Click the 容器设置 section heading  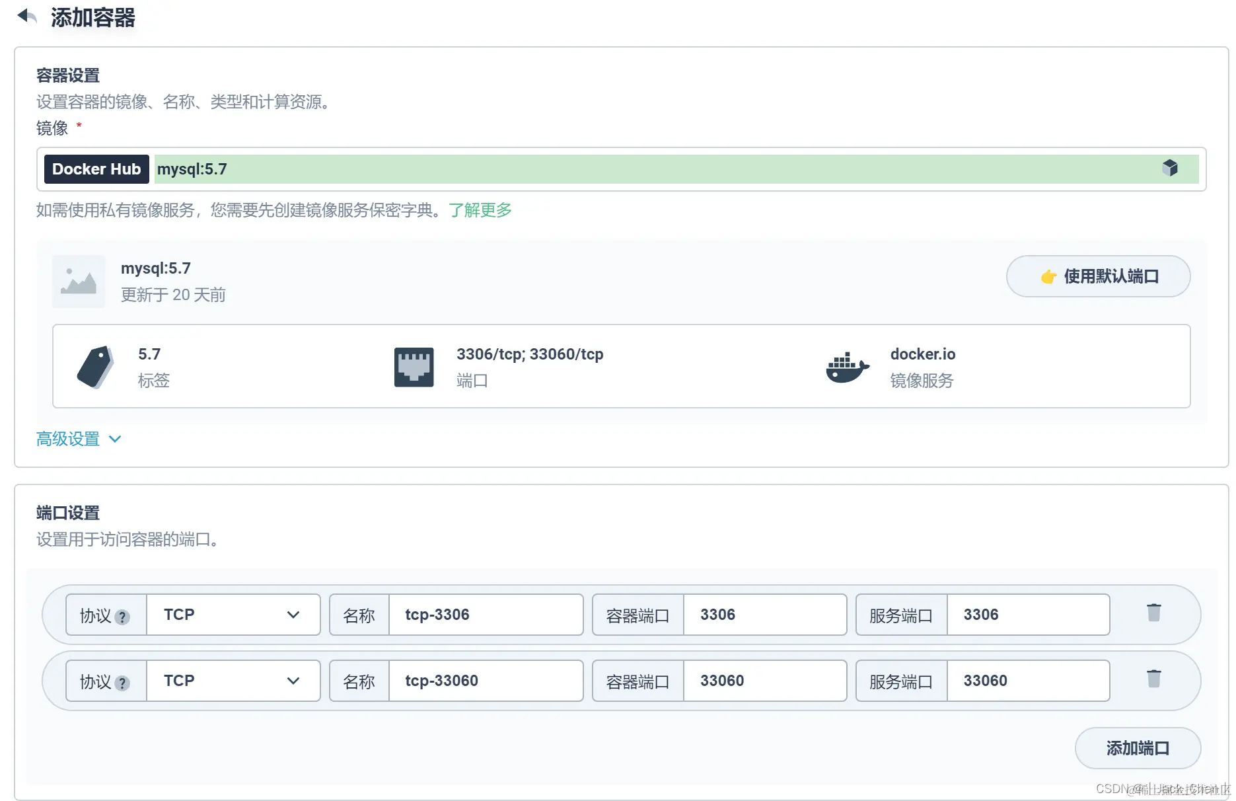click(x=68, y=75)
